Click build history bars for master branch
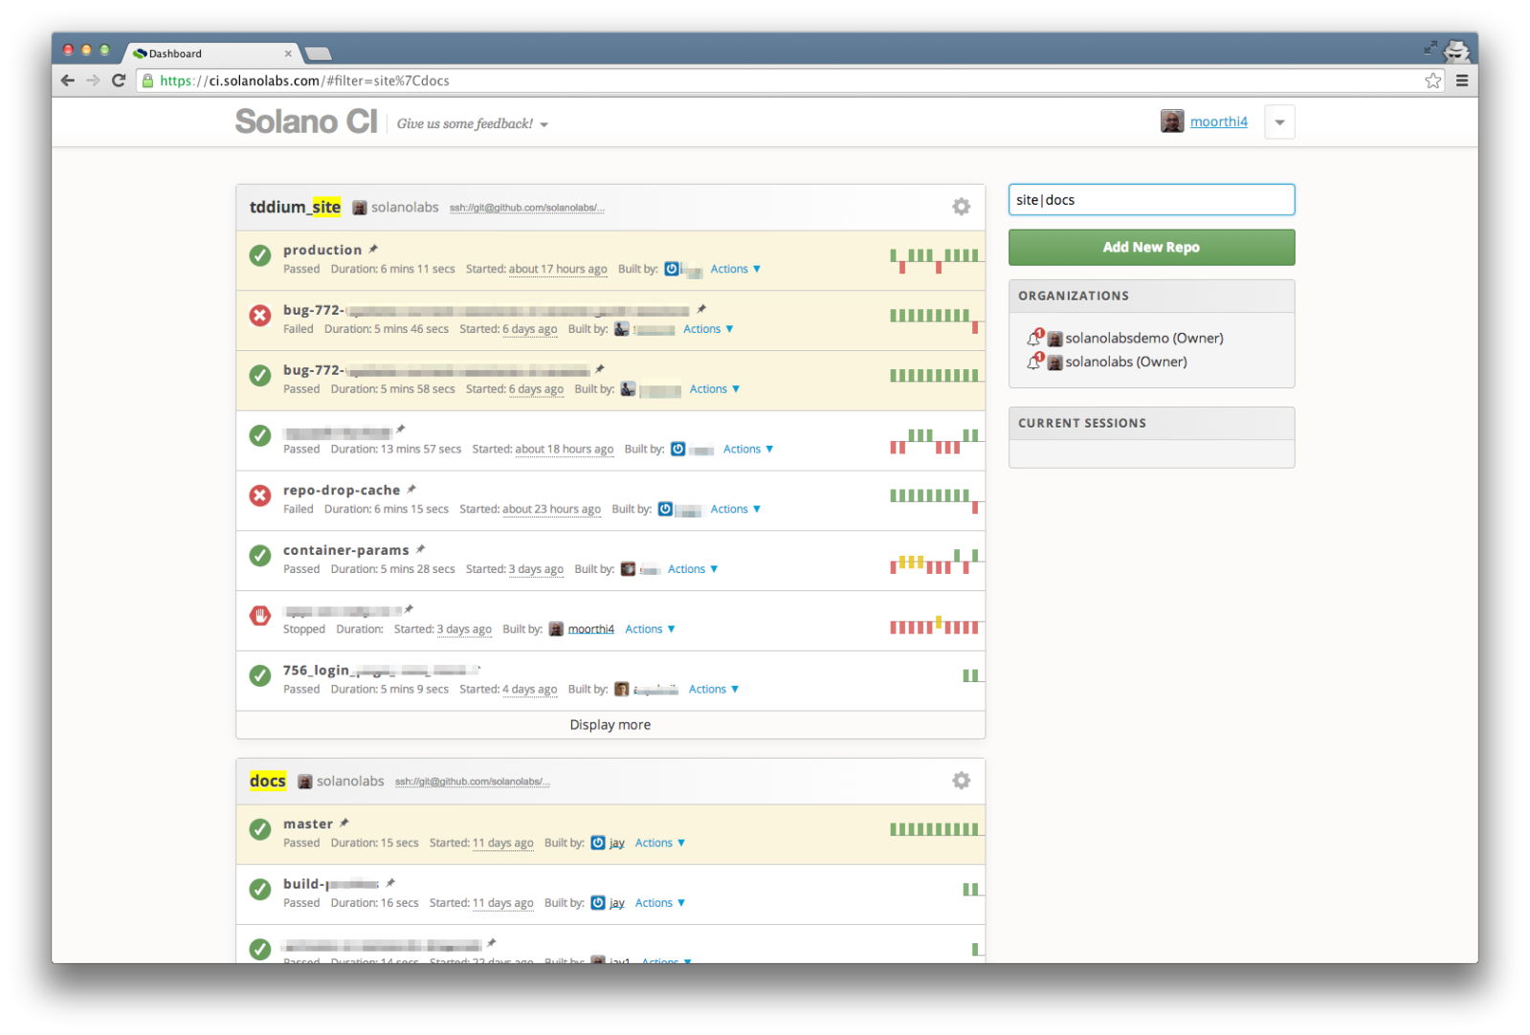The height and width of the screenshot is (1035, 1530). pyautogui.click(x=934, y=829)
